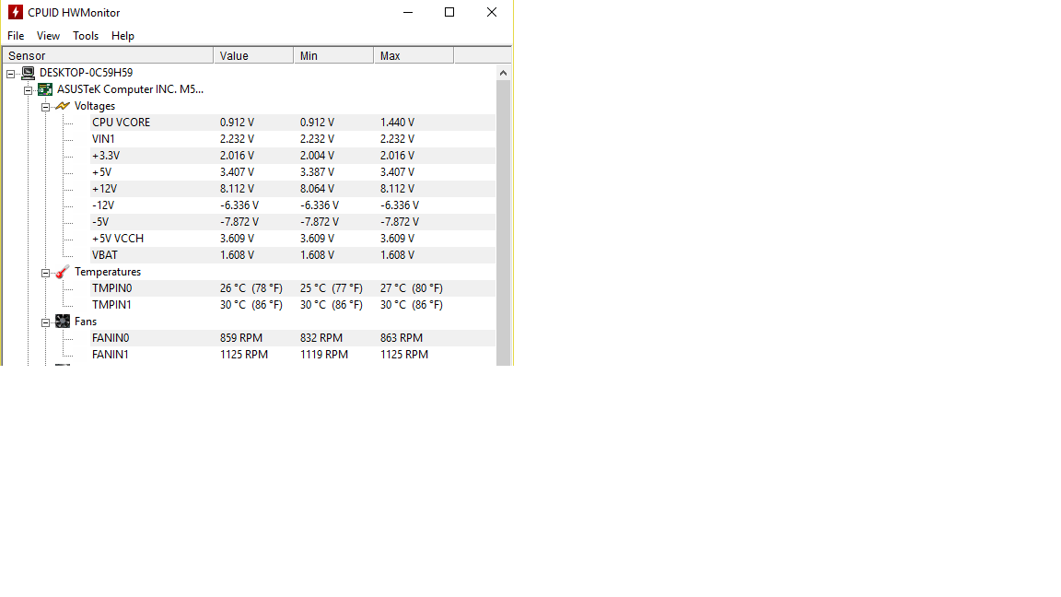Select the -12V sensor row
Screen dimensions: 1061x597
point(292,205)
